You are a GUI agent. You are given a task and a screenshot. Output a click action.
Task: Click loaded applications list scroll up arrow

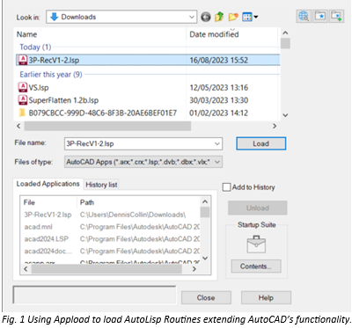(x=205, y=201)
